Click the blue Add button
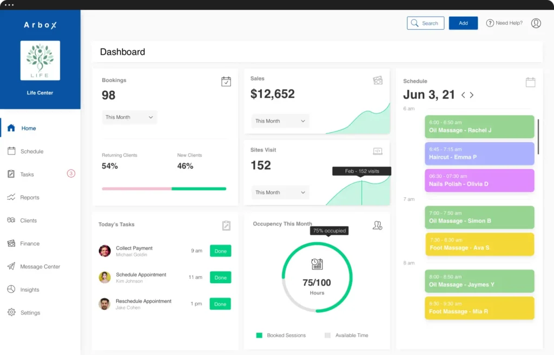The width and height of the screenshot is (554, 355). point(463,23)
